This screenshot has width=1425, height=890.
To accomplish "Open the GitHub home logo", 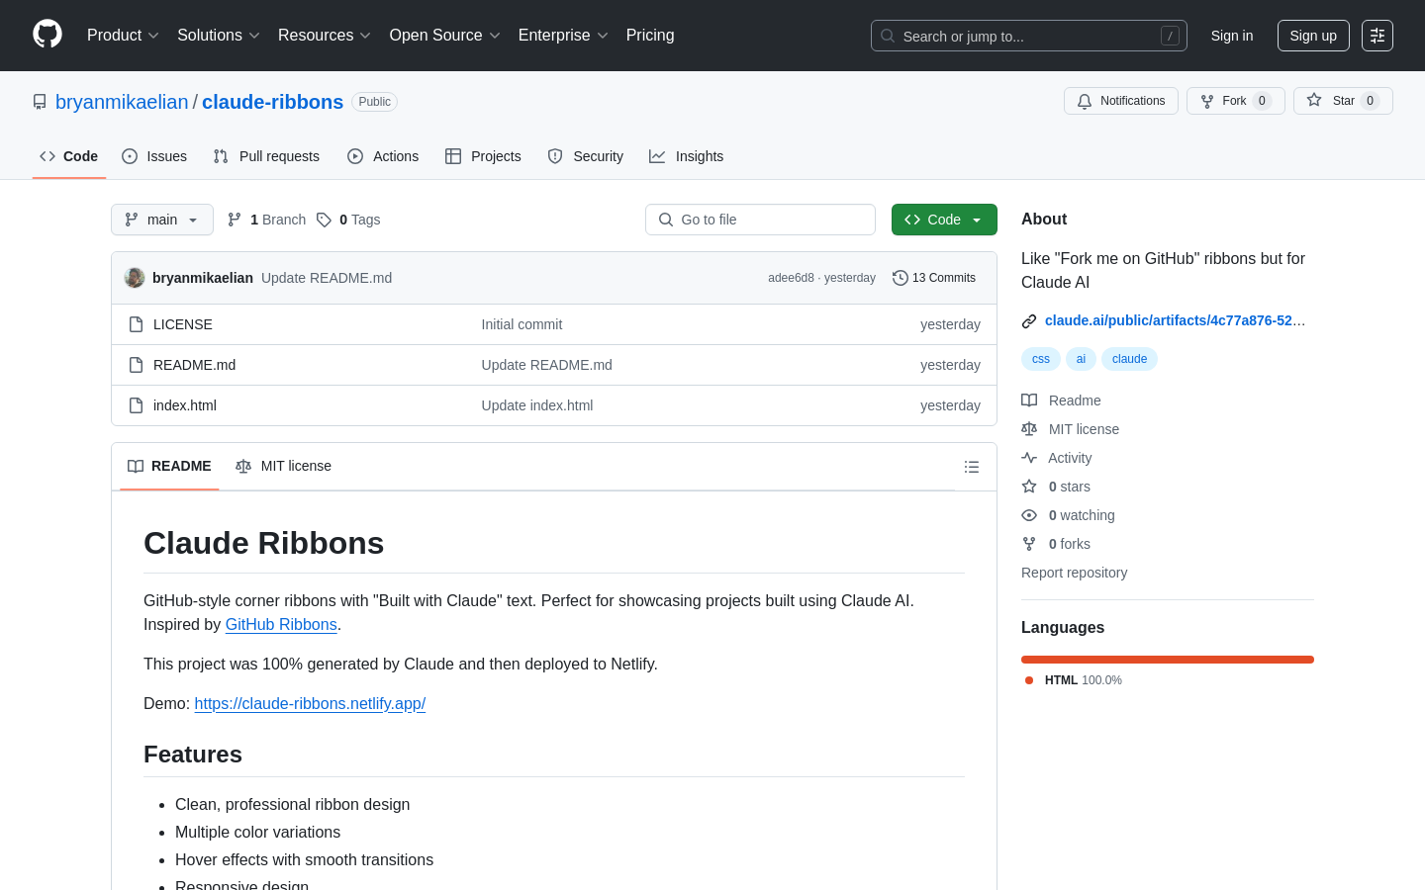I will pos(47,35).
